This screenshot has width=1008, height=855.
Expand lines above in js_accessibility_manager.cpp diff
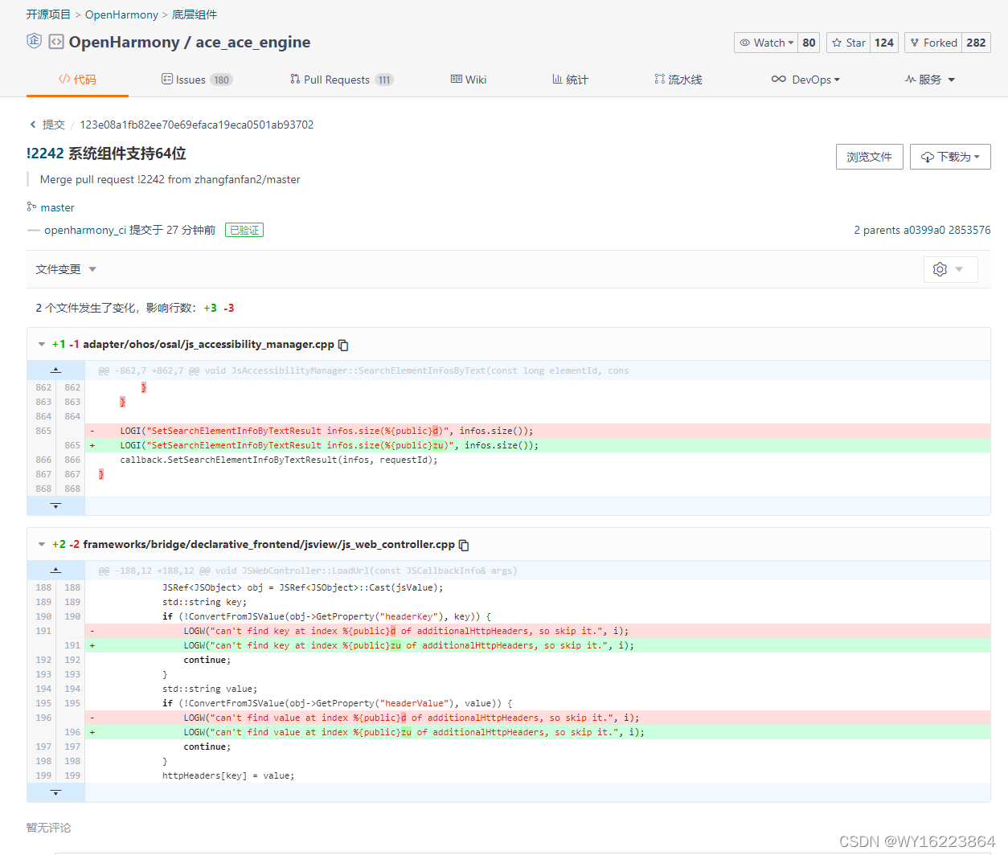[55, 370]
